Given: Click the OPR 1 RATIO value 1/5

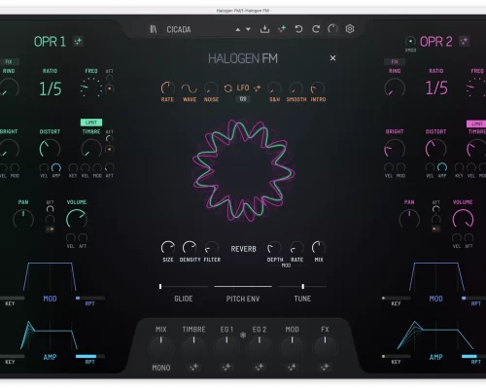Looking at the screenshot, I should (x=50, y=88).
